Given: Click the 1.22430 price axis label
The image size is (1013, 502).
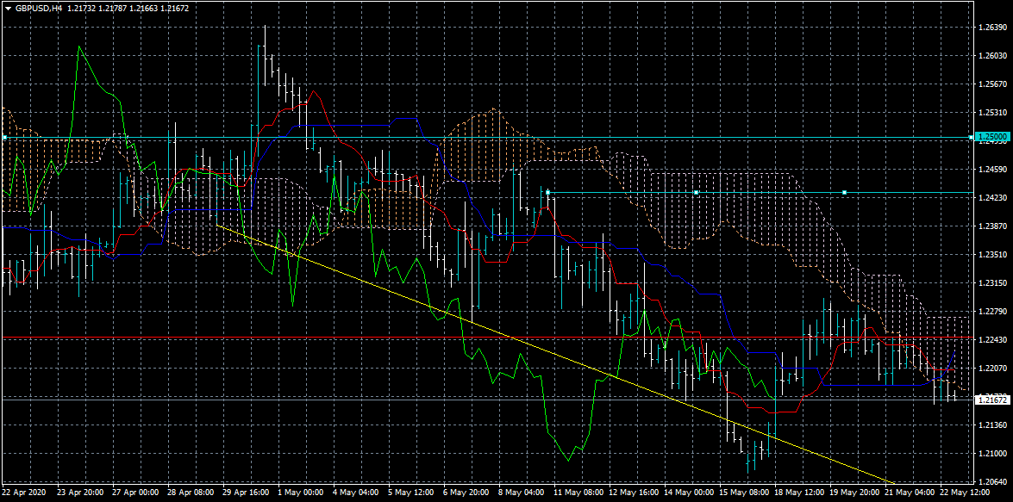Looking at the screenshot, I should [993, 339].
